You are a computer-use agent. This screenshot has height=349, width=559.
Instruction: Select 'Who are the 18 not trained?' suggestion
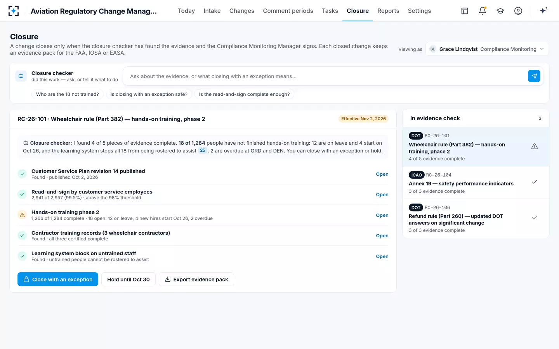click(68, 94)
